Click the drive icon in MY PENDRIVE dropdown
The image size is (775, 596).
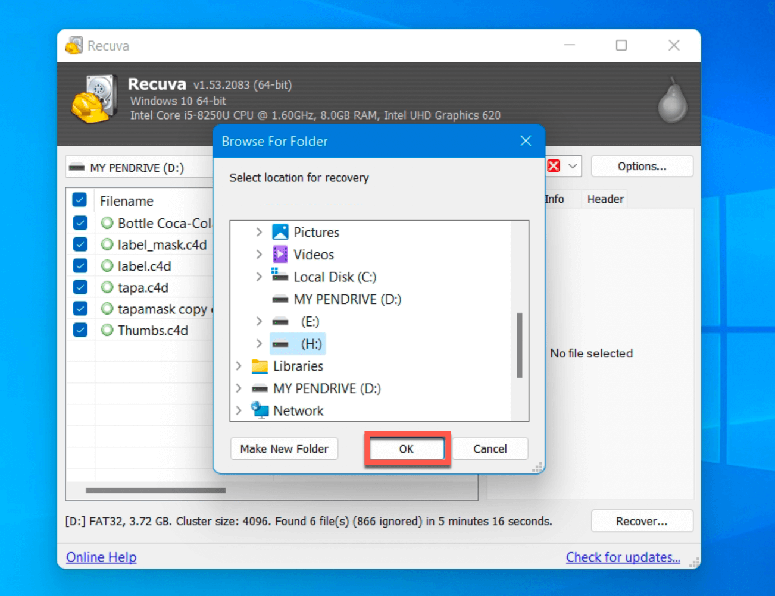pos(77,168)
